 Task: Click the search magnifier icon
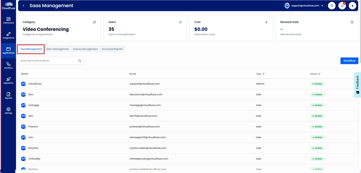tap(80, 61)
